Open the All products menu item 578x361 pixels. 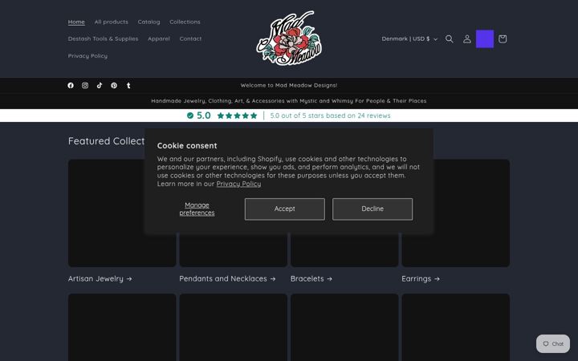coord(111,22)
